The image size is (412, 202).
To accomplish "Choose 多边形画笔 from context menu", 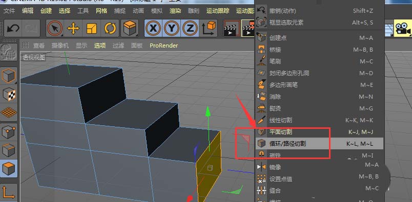I will [319, 85].
